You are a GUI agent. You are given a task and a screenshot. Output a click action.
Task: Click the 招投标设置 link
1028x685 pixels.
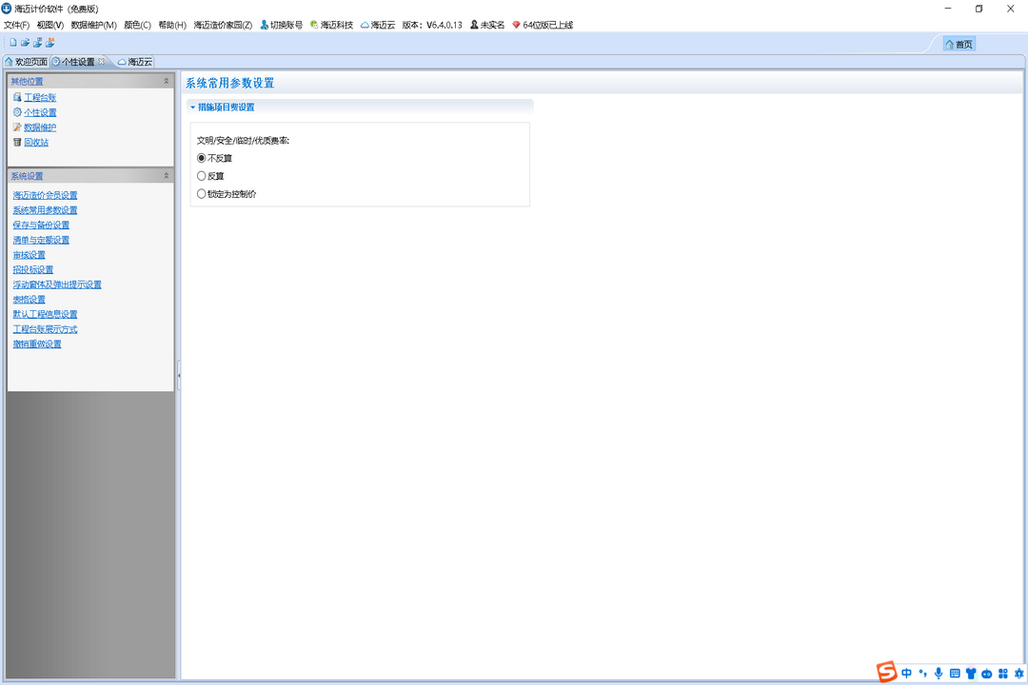tap(33, 270)
